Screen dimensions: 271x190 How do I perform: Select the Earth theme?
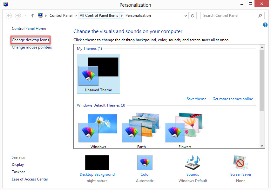141,131
